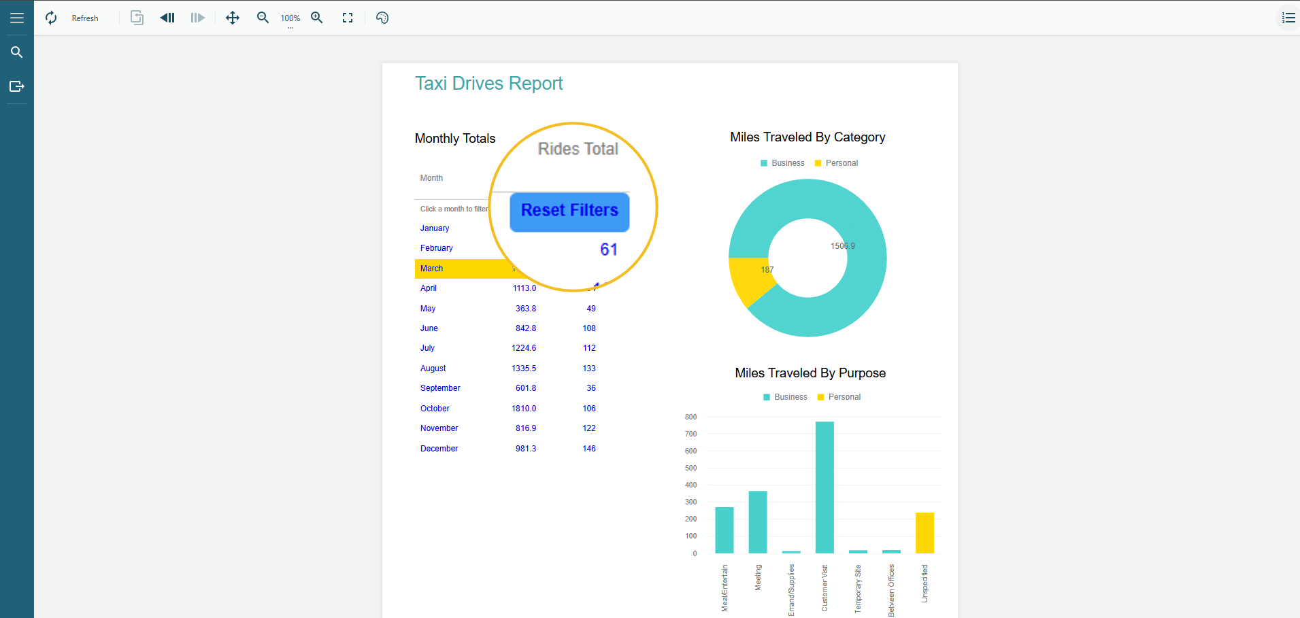Click the Customer Visit bar

point(824,487)
